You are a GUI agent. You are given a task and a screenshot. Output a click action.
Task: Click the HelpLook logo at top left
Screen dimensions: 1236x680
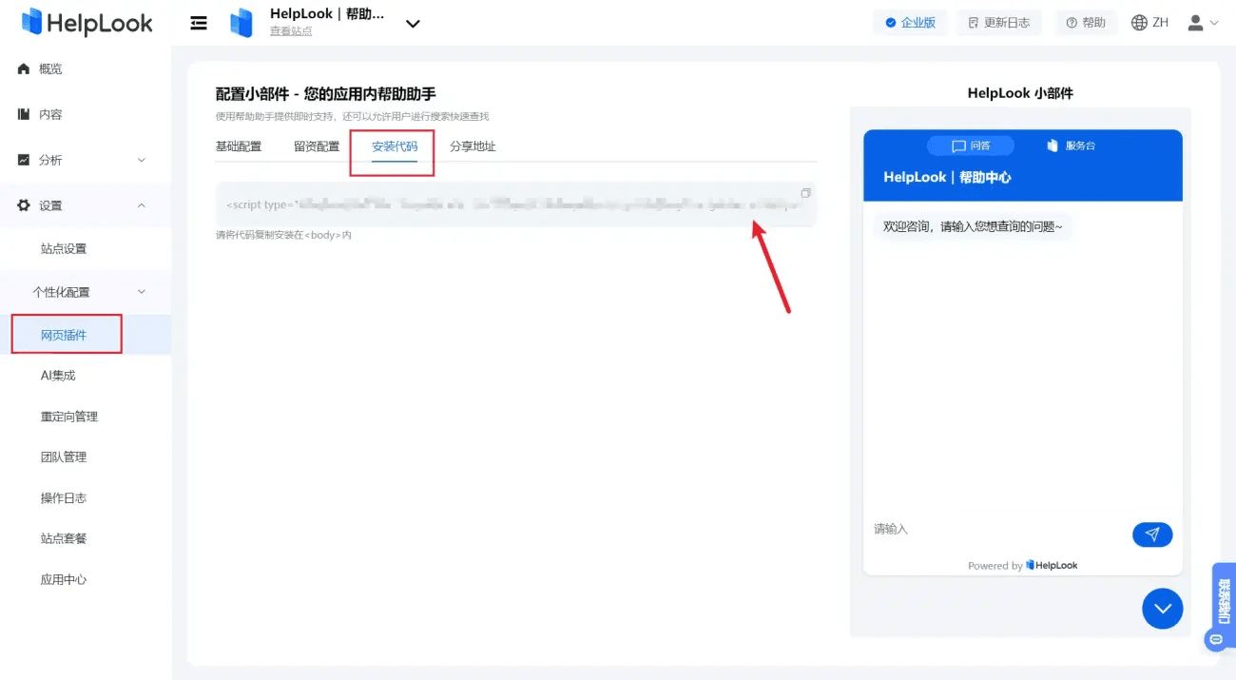coord(87,23)
